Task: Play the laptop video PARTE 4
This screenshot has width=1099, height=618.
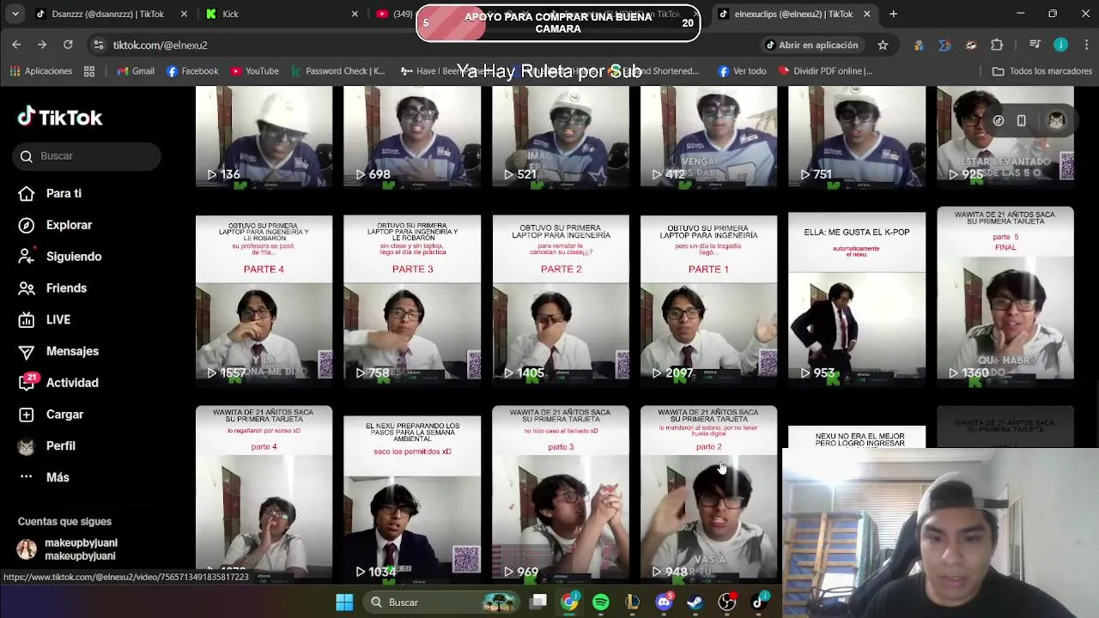Action: [264, 297]
